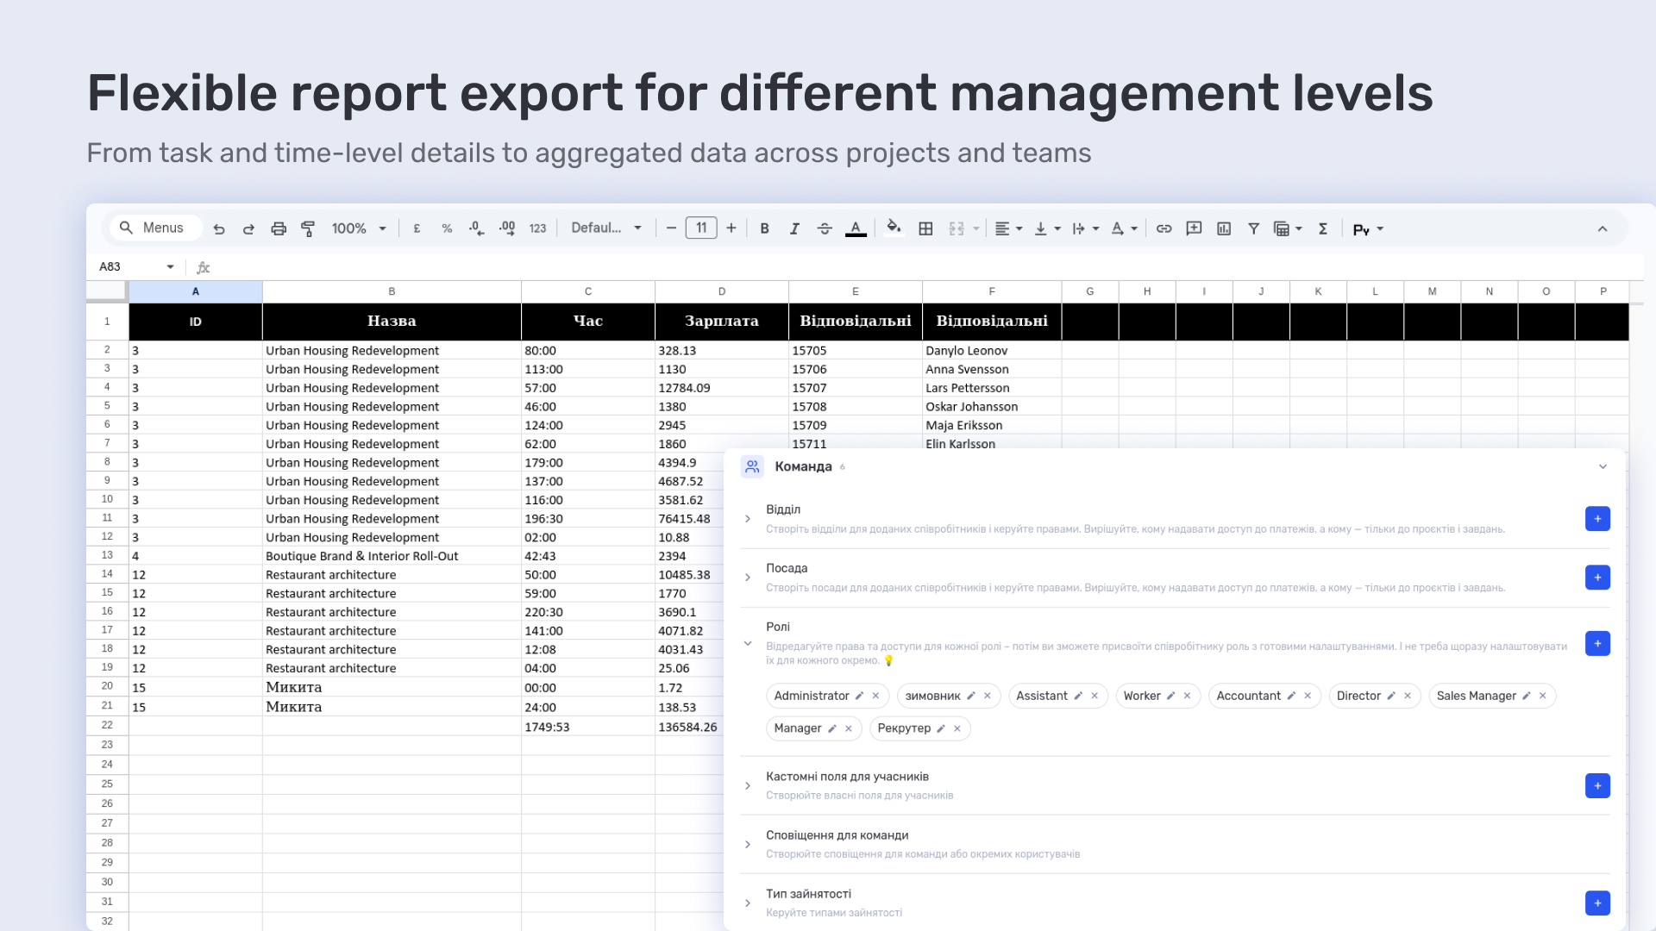The height and width of the screenshot is (931, 1656).
Task: Select row 22 header
Action: (107, 725)
